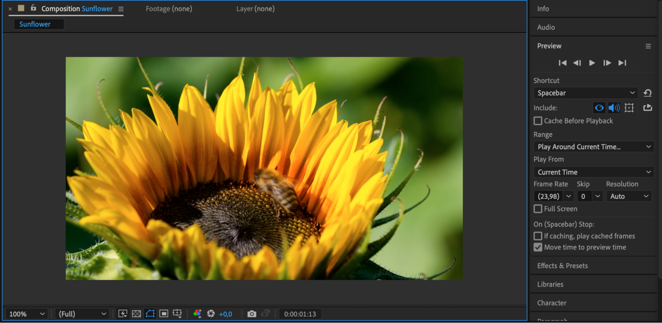
Task: Click the Reset Exposure aperture icon
Action: coord(211,314)
